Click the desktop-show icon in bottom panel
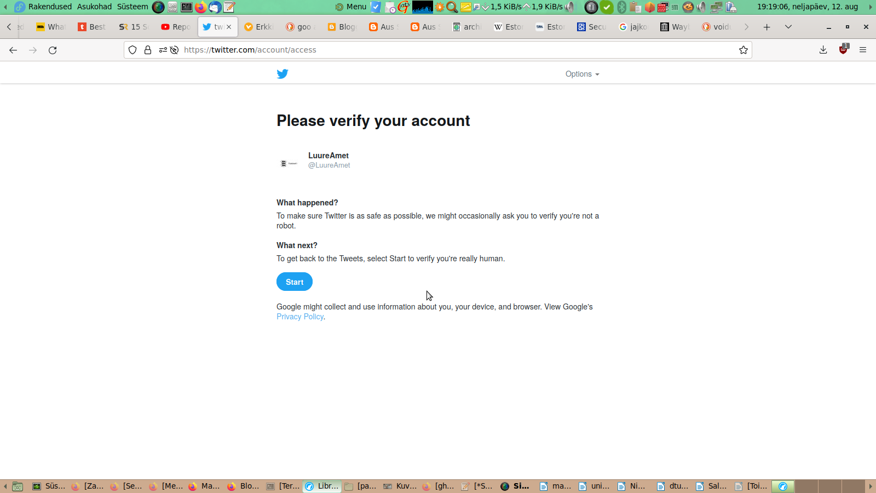Image resolution: width=876 pixels, height=493 pixels. coord(18,486)
